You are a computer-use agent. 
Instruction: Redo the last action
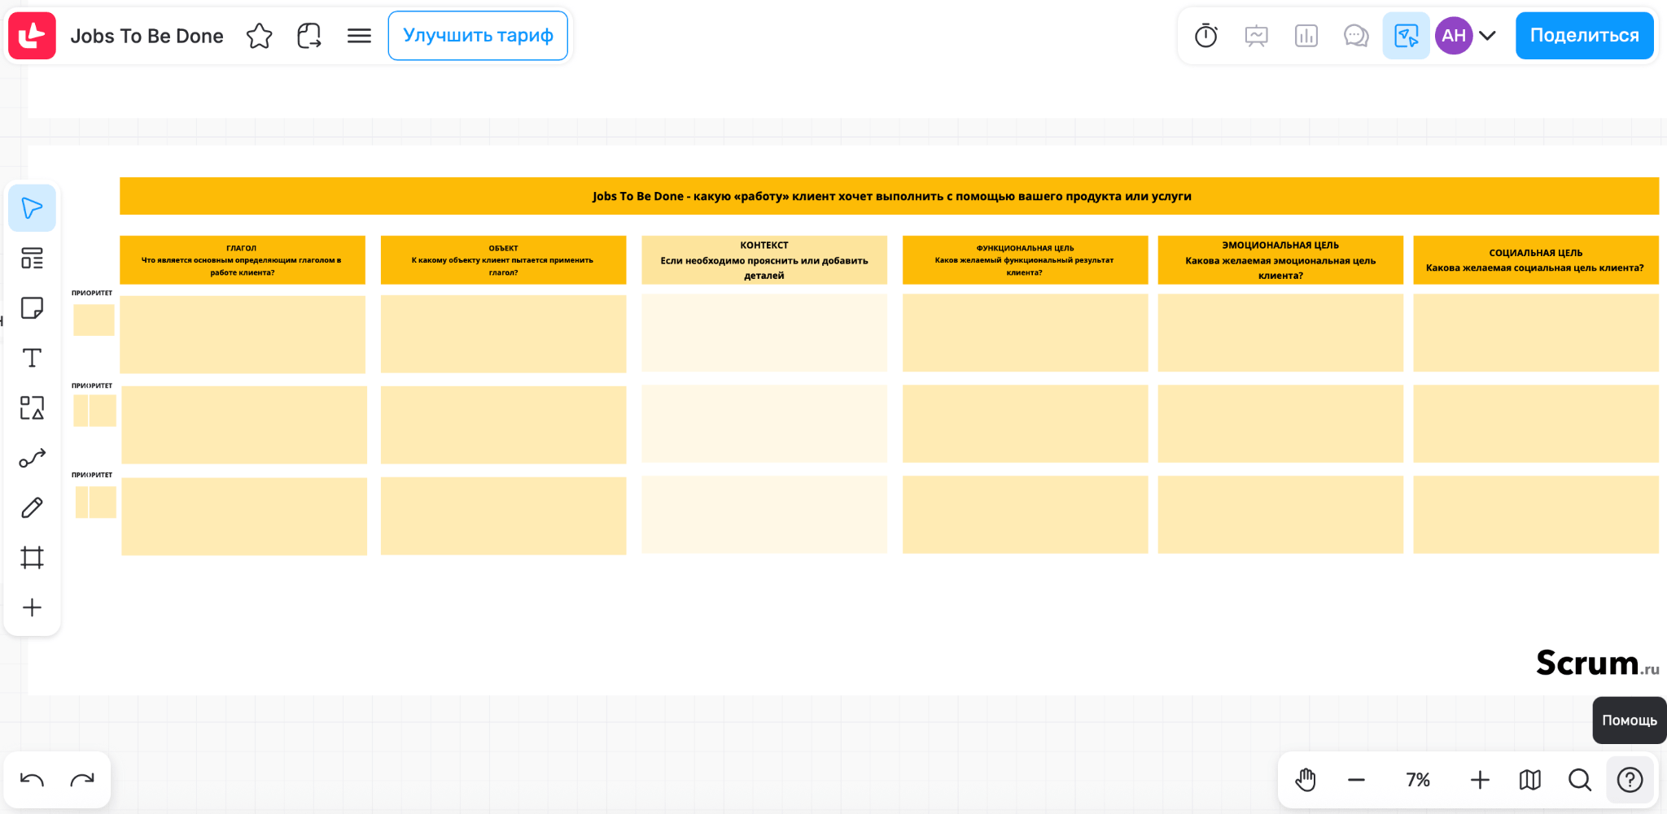click(x=82, y=780)
